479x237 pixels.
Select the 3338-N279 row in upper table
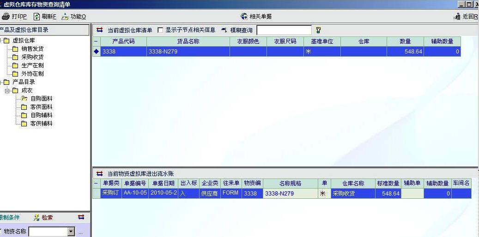pos(188,52)
